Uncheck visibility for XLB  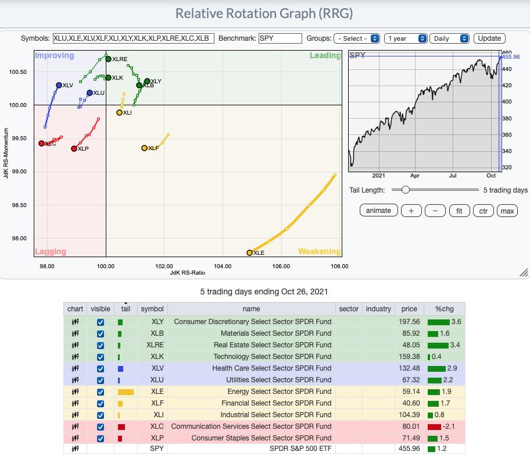click(x=101, y=334)
